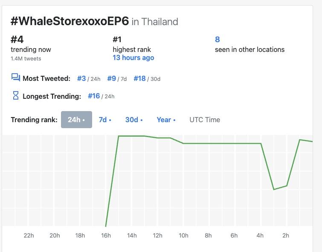Click the 16h label on the chart axis
322x252 pixels.
(x=106, y=235)
